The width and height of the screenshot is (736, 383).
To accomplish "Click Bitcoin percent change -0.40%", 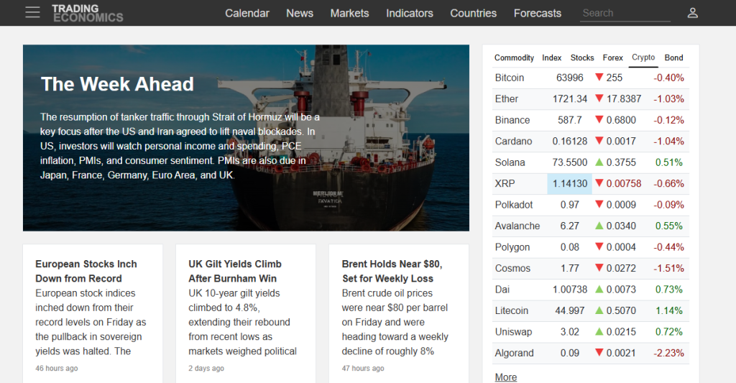I will click(x=668, y=78).
